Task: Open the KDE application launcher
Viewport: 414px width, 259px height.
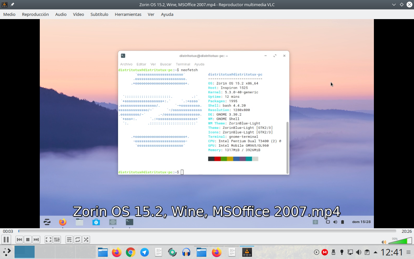Action: pos(7,252)
